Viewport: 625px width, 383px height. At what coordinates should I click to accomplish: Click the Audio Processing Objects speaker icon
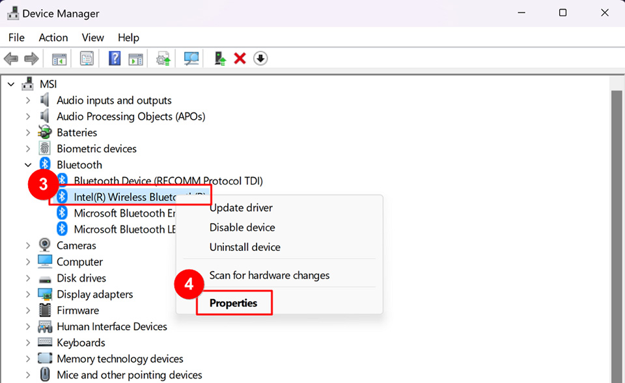pos(45,116)
